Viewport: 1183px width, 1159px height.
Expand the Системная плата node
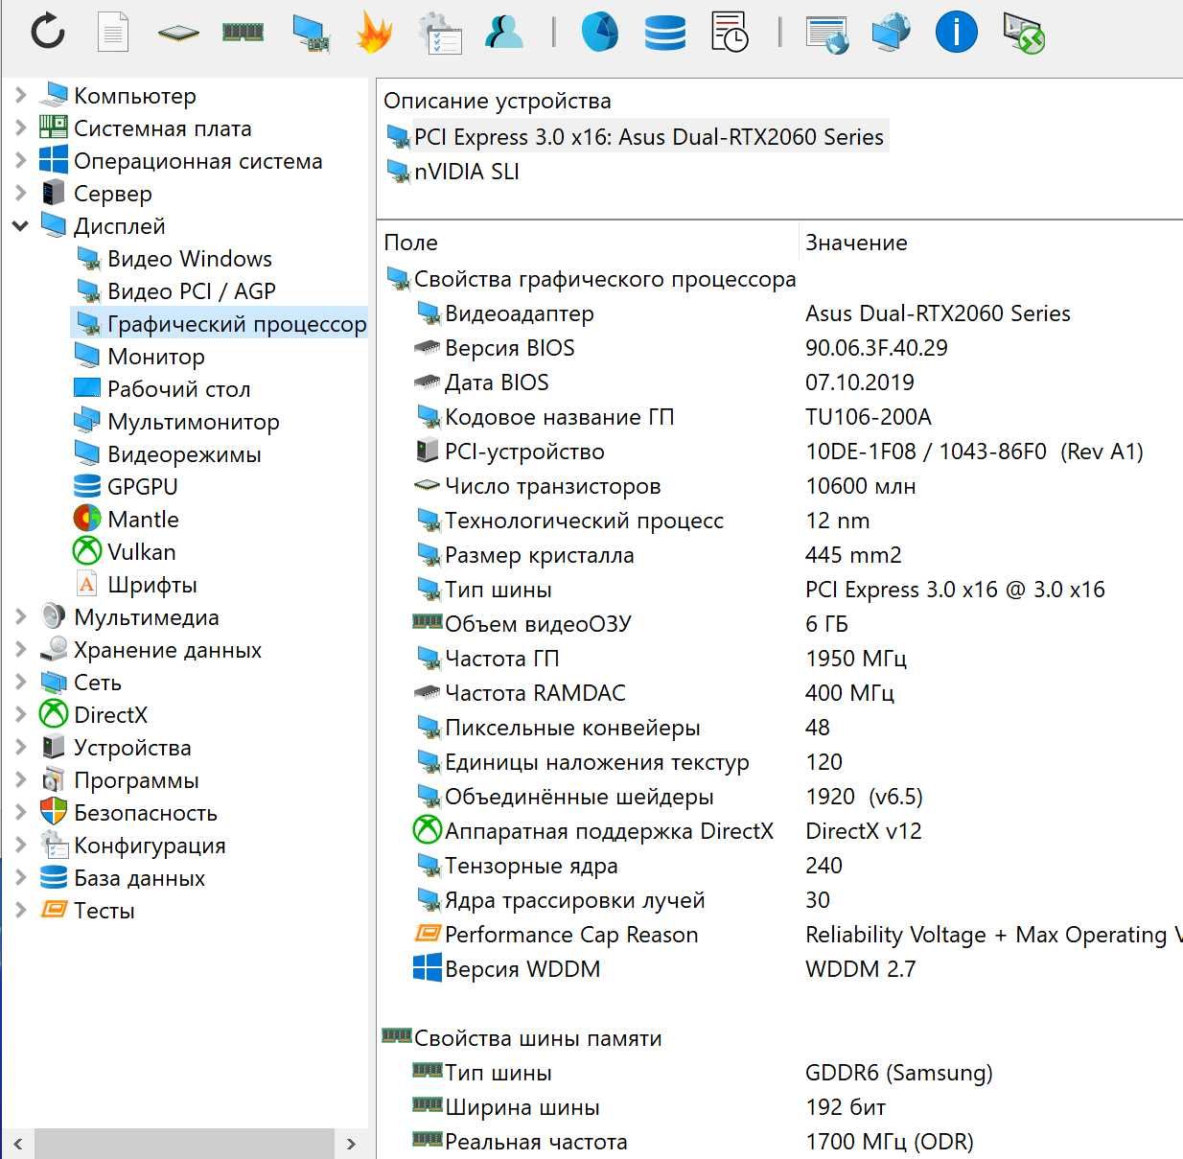(20, 128)
